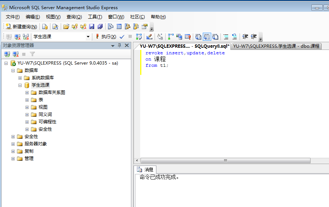Click the Decrease Indent icon
The image size is (329, 207).
coord(245,37)
